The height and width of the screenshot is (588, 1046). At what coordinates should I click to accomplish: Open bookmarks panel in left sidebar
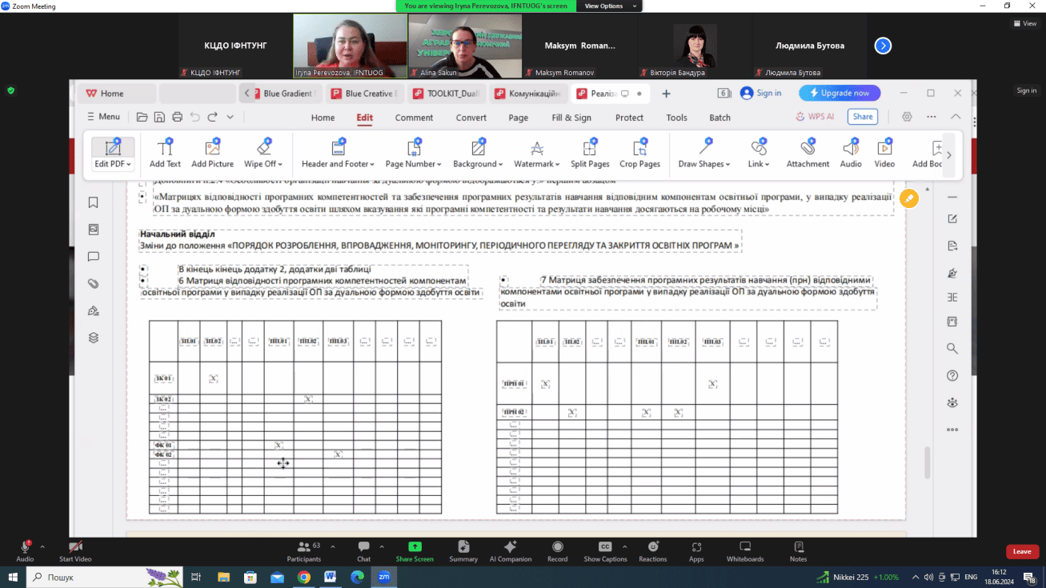coord(94,203)
